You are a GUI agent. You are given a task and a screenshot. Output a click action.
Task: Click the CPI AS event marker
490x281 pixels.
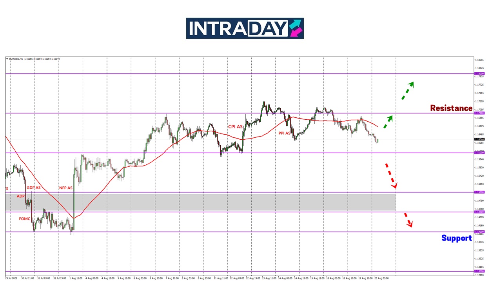(x=235, y=126)
